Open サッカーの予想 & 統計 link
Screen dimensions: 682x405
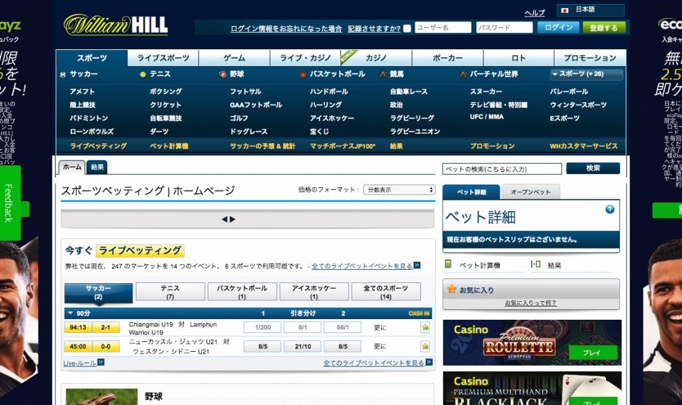tap(262, 146)
